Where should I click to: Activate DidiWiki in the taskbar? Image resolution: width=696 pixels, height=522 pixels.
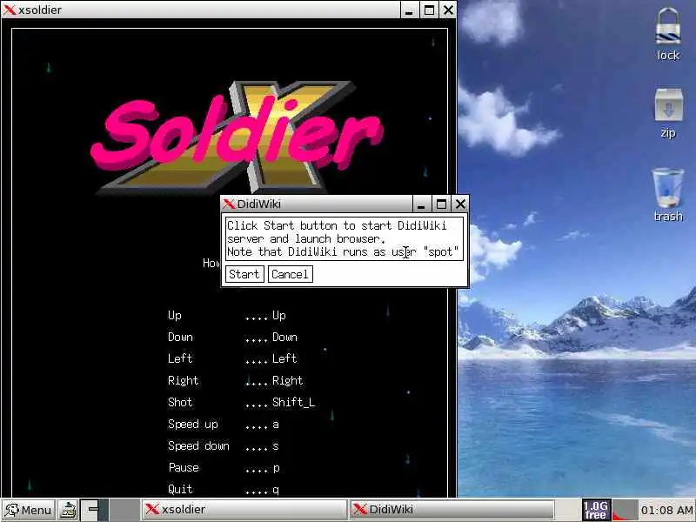point(452,510)
